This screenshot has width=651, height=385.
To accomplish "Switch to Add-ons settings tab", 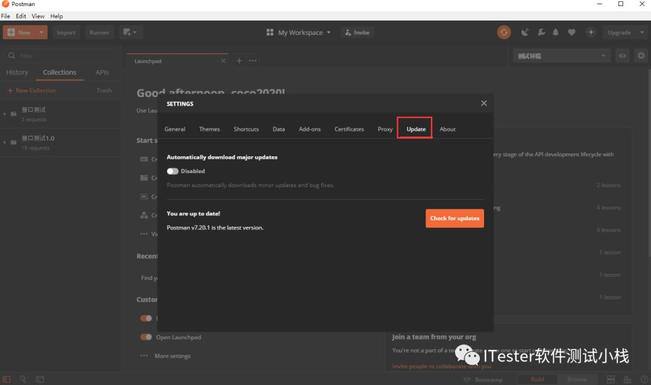I will click(x=310, y=129).
